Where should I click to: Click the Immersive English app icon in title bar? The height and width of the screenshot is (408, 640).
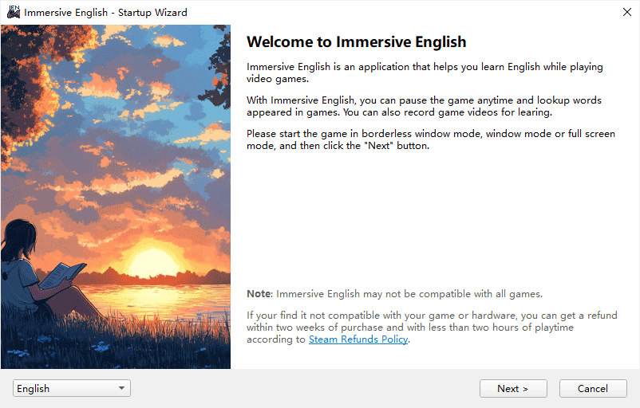coord(14,12)
